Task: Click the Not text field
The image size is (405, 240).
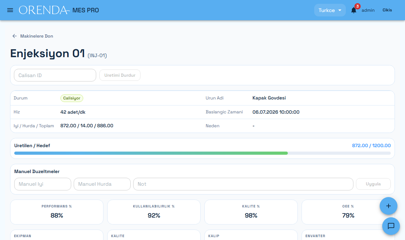Action: [x=243, y=184]
